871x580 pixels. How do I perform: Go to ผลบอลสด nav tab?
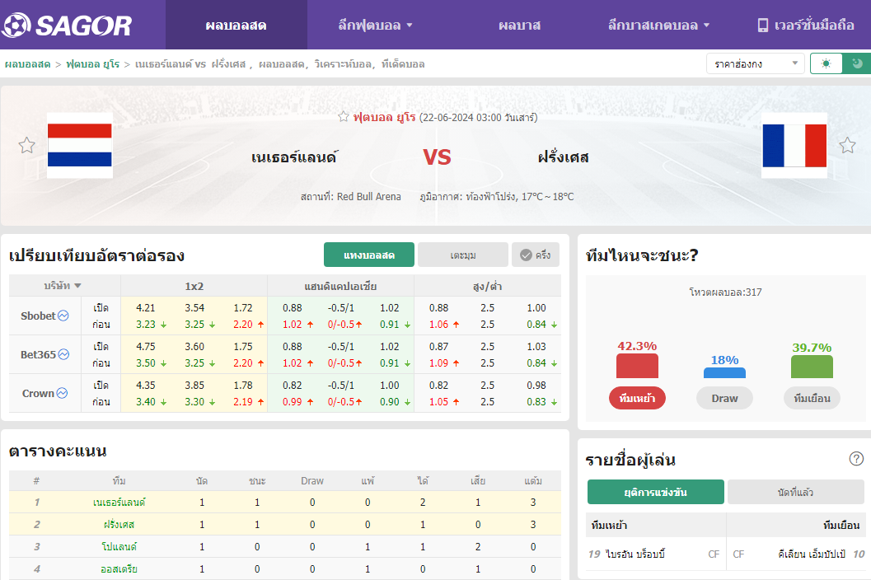[x=236, y=25]
